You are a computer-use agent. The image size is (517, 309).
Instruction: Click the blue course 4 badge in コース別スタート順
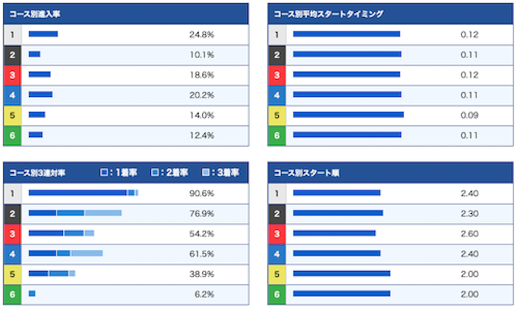[x=276, y=254]
